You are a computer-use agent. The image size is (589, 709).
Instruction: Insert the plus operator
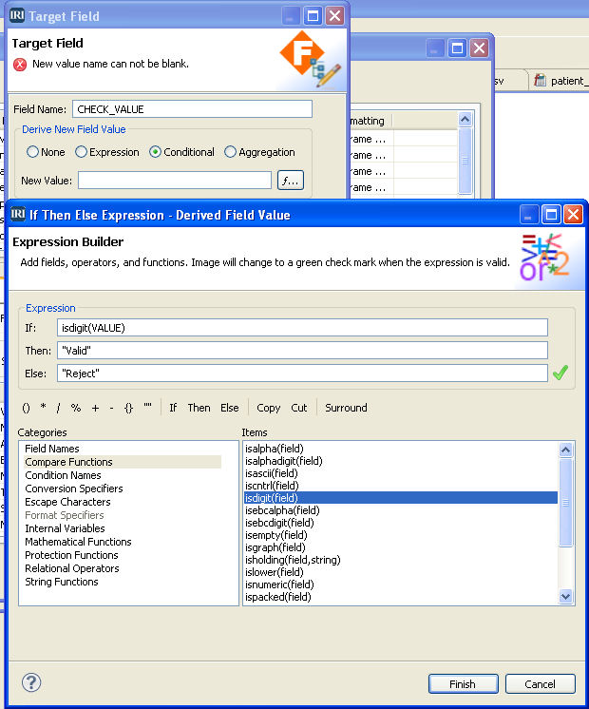pyautogui.click(x=95, y=408)
